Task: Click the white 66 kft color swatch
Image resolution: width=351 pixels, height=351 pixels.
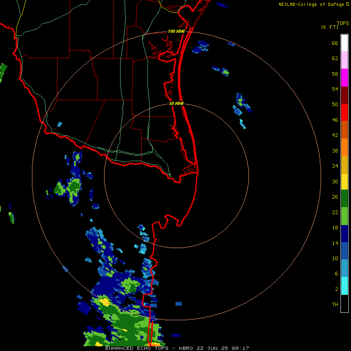Action: coord(344,43)
